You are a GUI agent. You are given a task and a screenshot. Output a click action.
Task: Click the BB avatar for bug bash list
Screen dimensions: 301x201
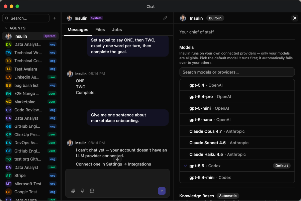[8, 85]
